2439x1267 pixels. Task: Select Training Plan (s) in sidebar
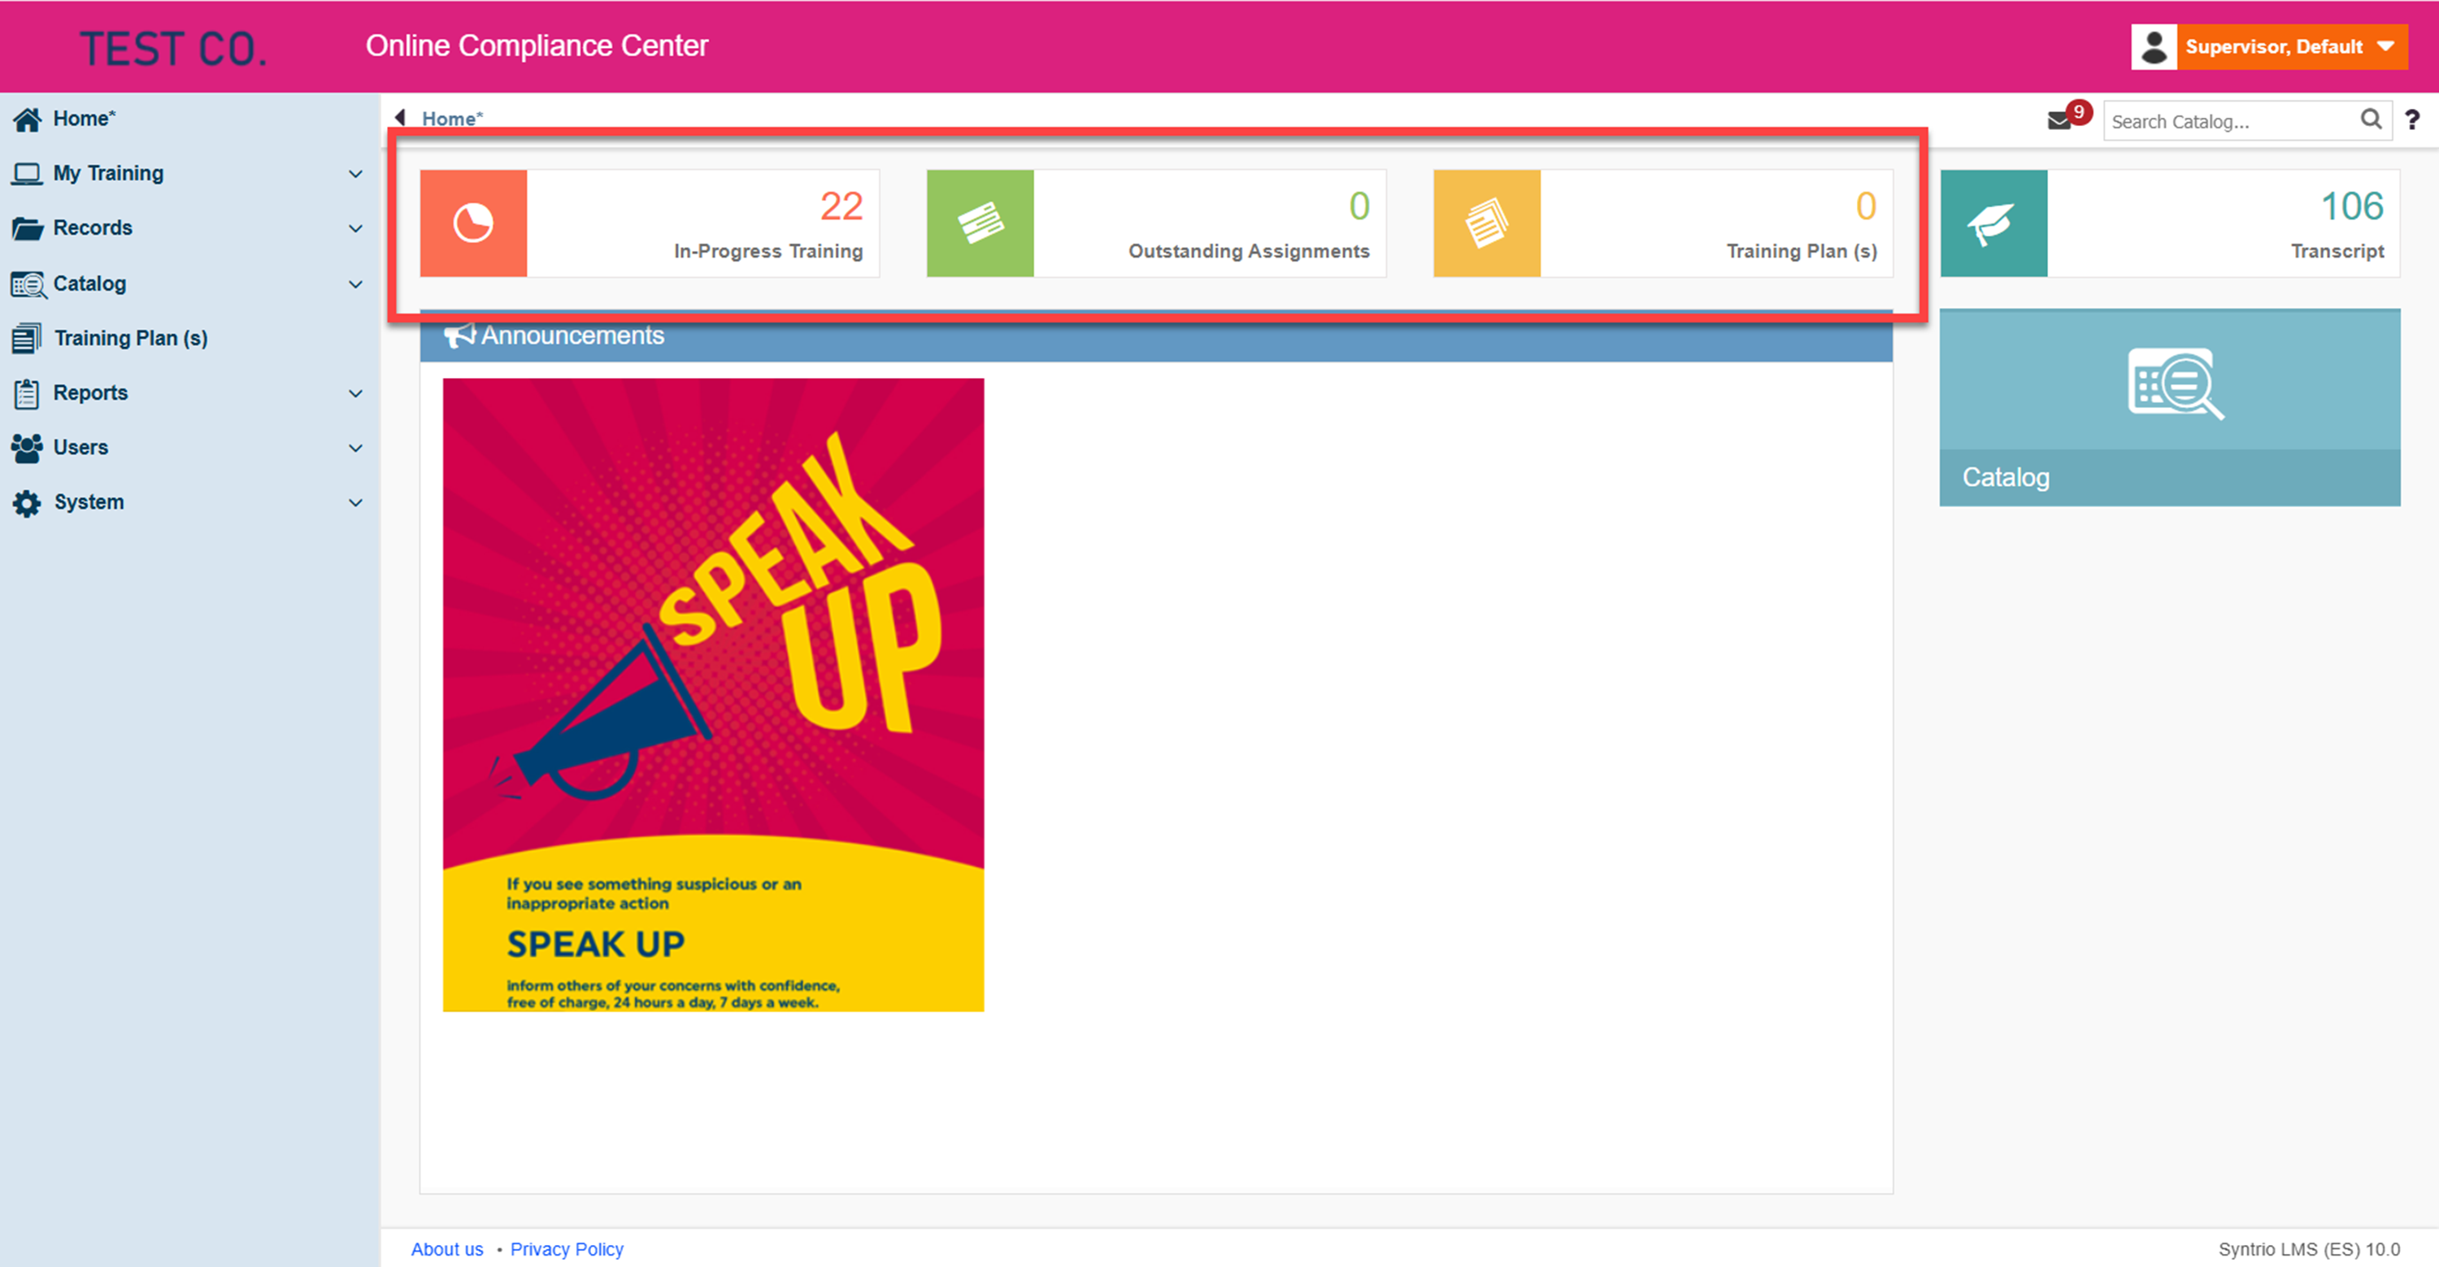coord(131,338)
